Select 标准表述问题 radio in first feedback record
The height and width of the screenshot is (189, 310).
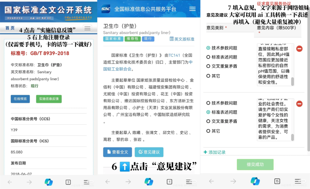click(208, 57)
